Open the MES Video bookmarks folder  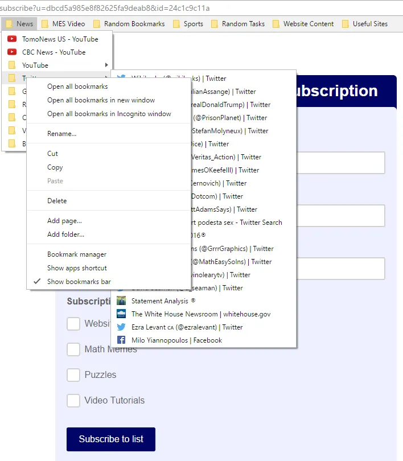pos(63,24)
